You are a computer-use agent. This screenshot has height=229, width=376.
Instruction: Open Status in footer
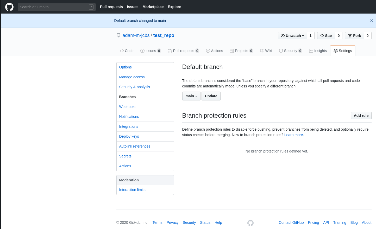(205, 222)
